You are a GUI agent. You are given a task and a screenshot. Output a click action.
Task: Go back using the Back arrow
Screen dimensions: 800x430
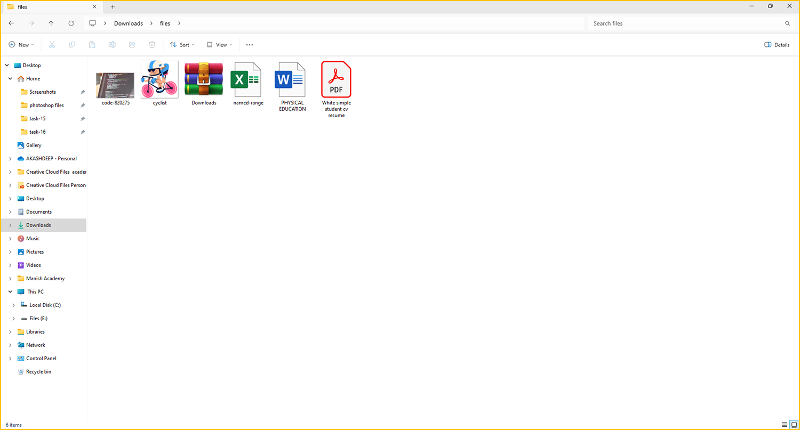coord(11,23)
